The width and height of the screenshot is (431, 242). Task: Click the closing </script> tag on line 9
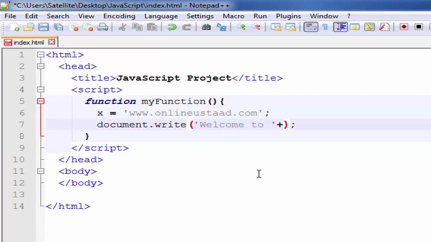pos(100,148)
